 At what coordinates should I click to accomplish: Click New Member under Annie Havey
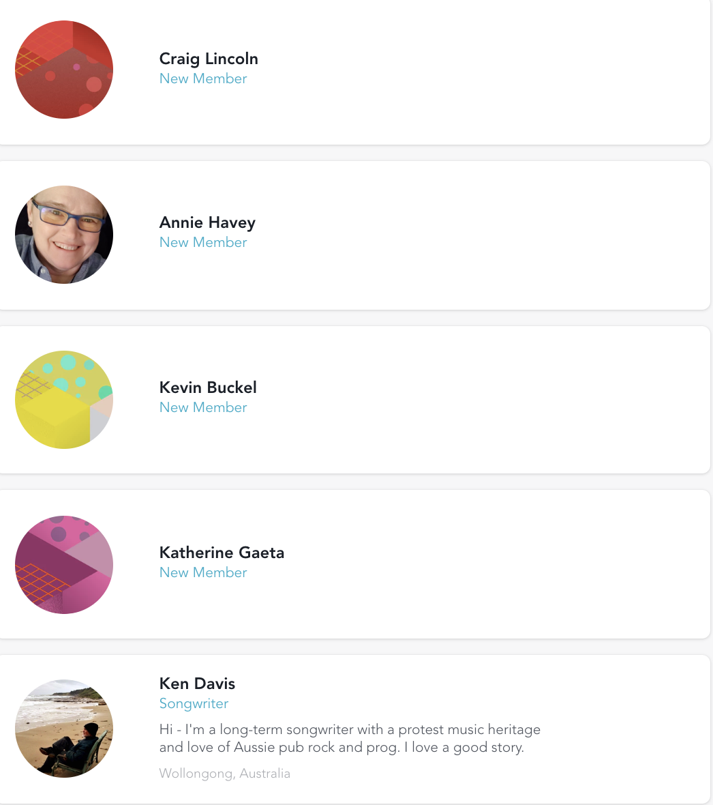click(x=203, y=242)
